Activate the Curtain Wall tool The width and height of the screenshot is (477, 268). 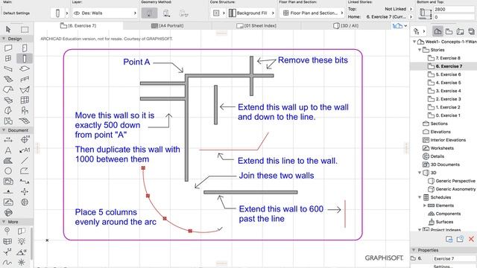point(25,100)
